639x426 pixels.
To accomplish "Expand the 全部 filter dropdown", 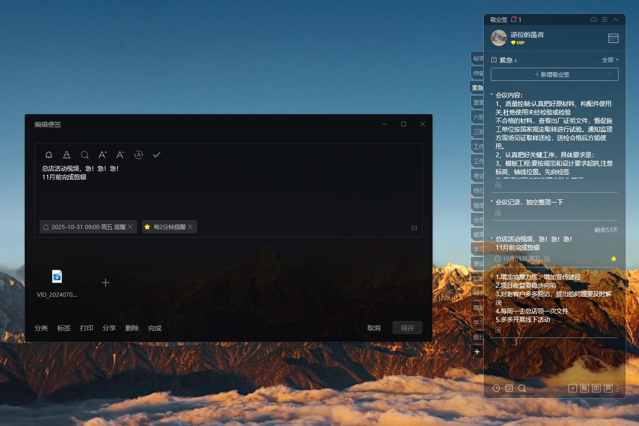I will tap(610, 60).
